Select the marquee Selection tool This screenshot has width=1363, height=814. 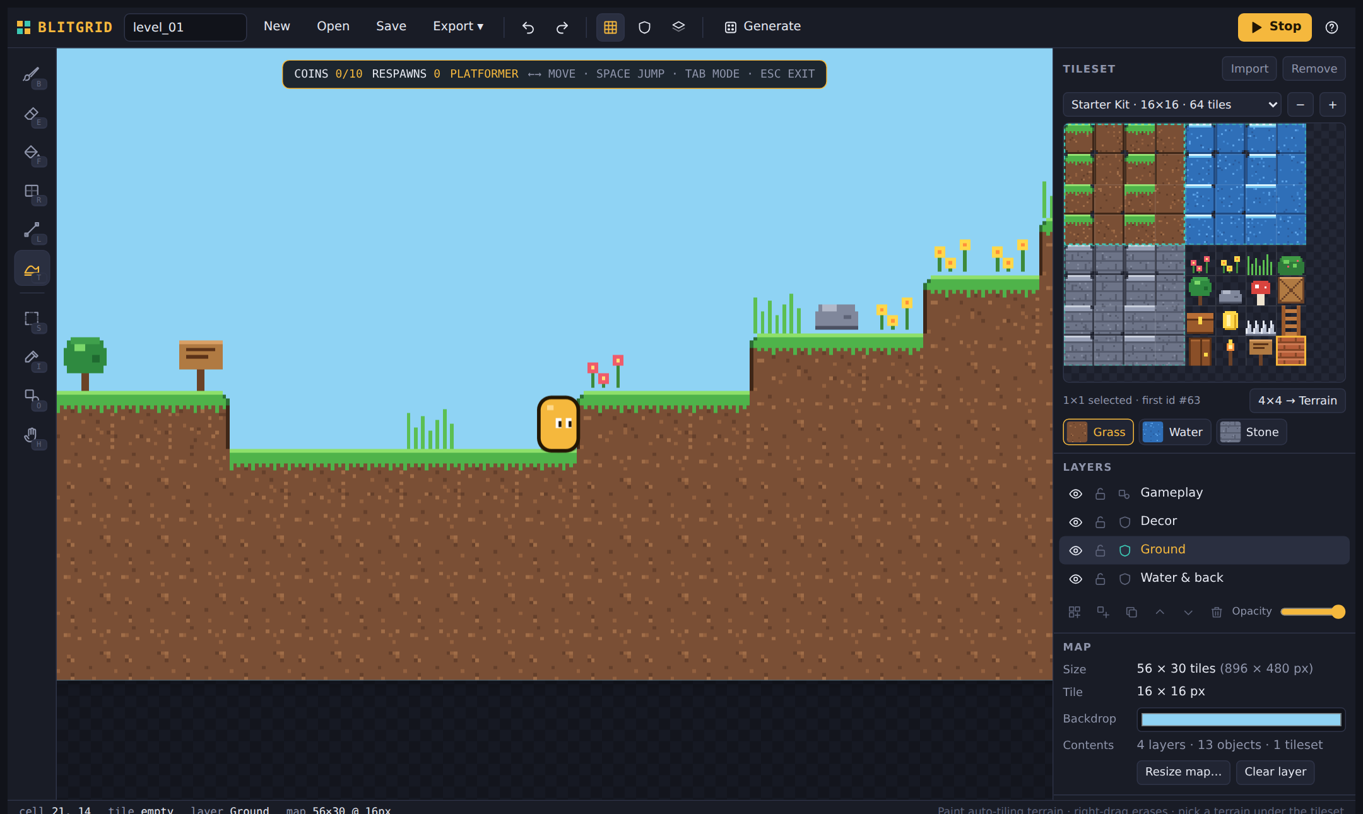pos(32,319)
